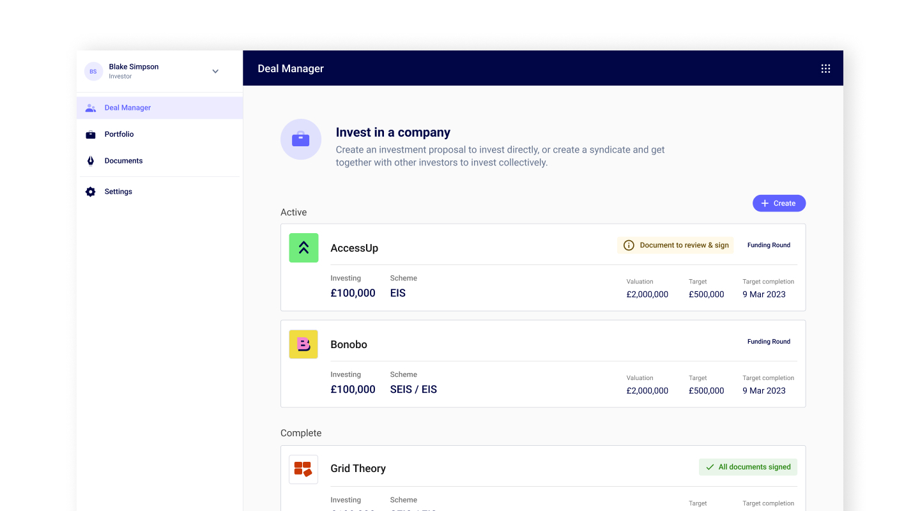Click the info icon on the review badge

pyautogui.click(x=629, y=245)
